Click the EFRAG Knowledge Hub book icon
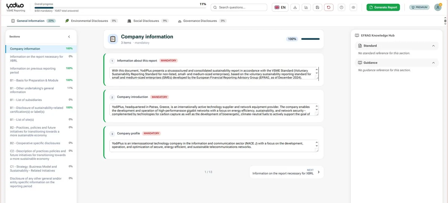The height and width of the screenshot is (203, 448). (x=357, y=35)
